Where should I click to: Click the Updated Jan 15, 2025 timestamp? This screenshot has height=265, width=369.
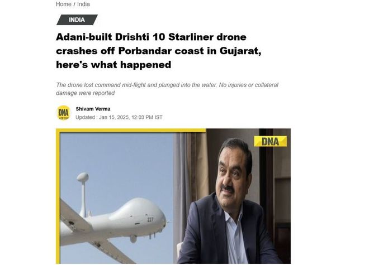pyautogui.click(x=119, y=117)
